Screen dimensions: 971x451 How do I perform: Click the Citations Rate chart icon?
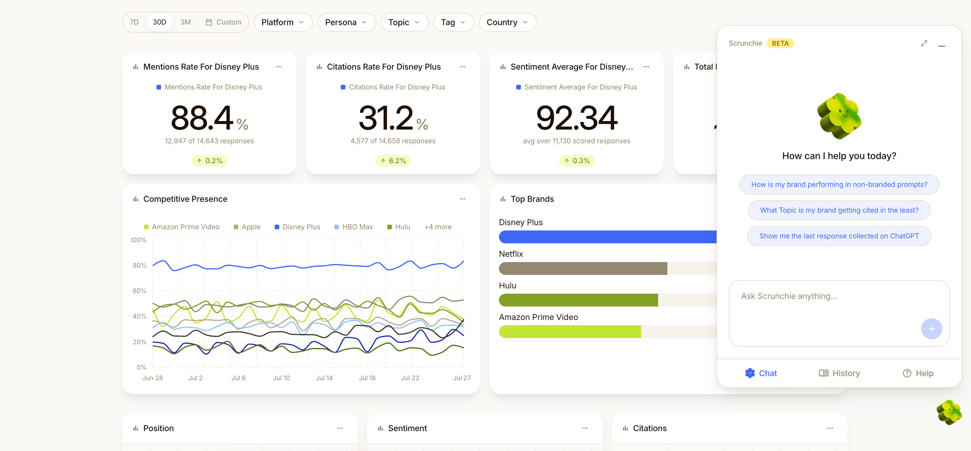pyautogui.click(x=319, y=67)
